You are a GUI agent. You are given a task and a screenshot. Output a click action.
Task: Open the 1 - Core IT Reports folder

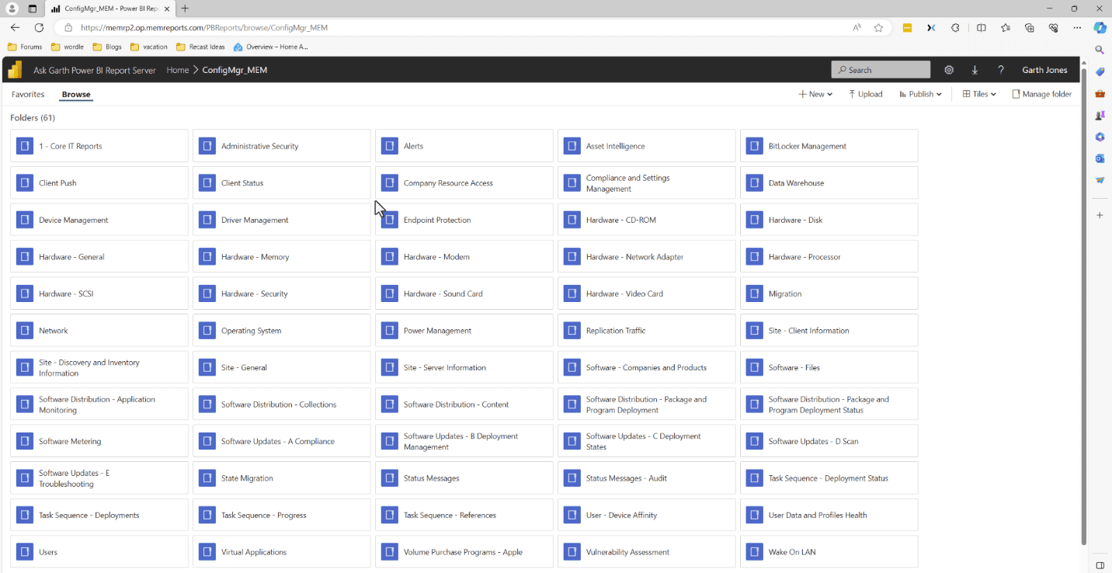[x=99, y=146]
